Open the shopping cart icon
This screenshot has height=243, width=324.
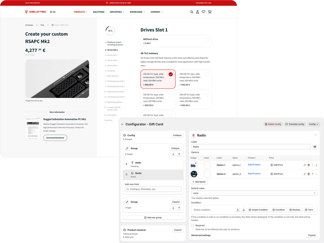pyautogui.click(x=210, y=12)
